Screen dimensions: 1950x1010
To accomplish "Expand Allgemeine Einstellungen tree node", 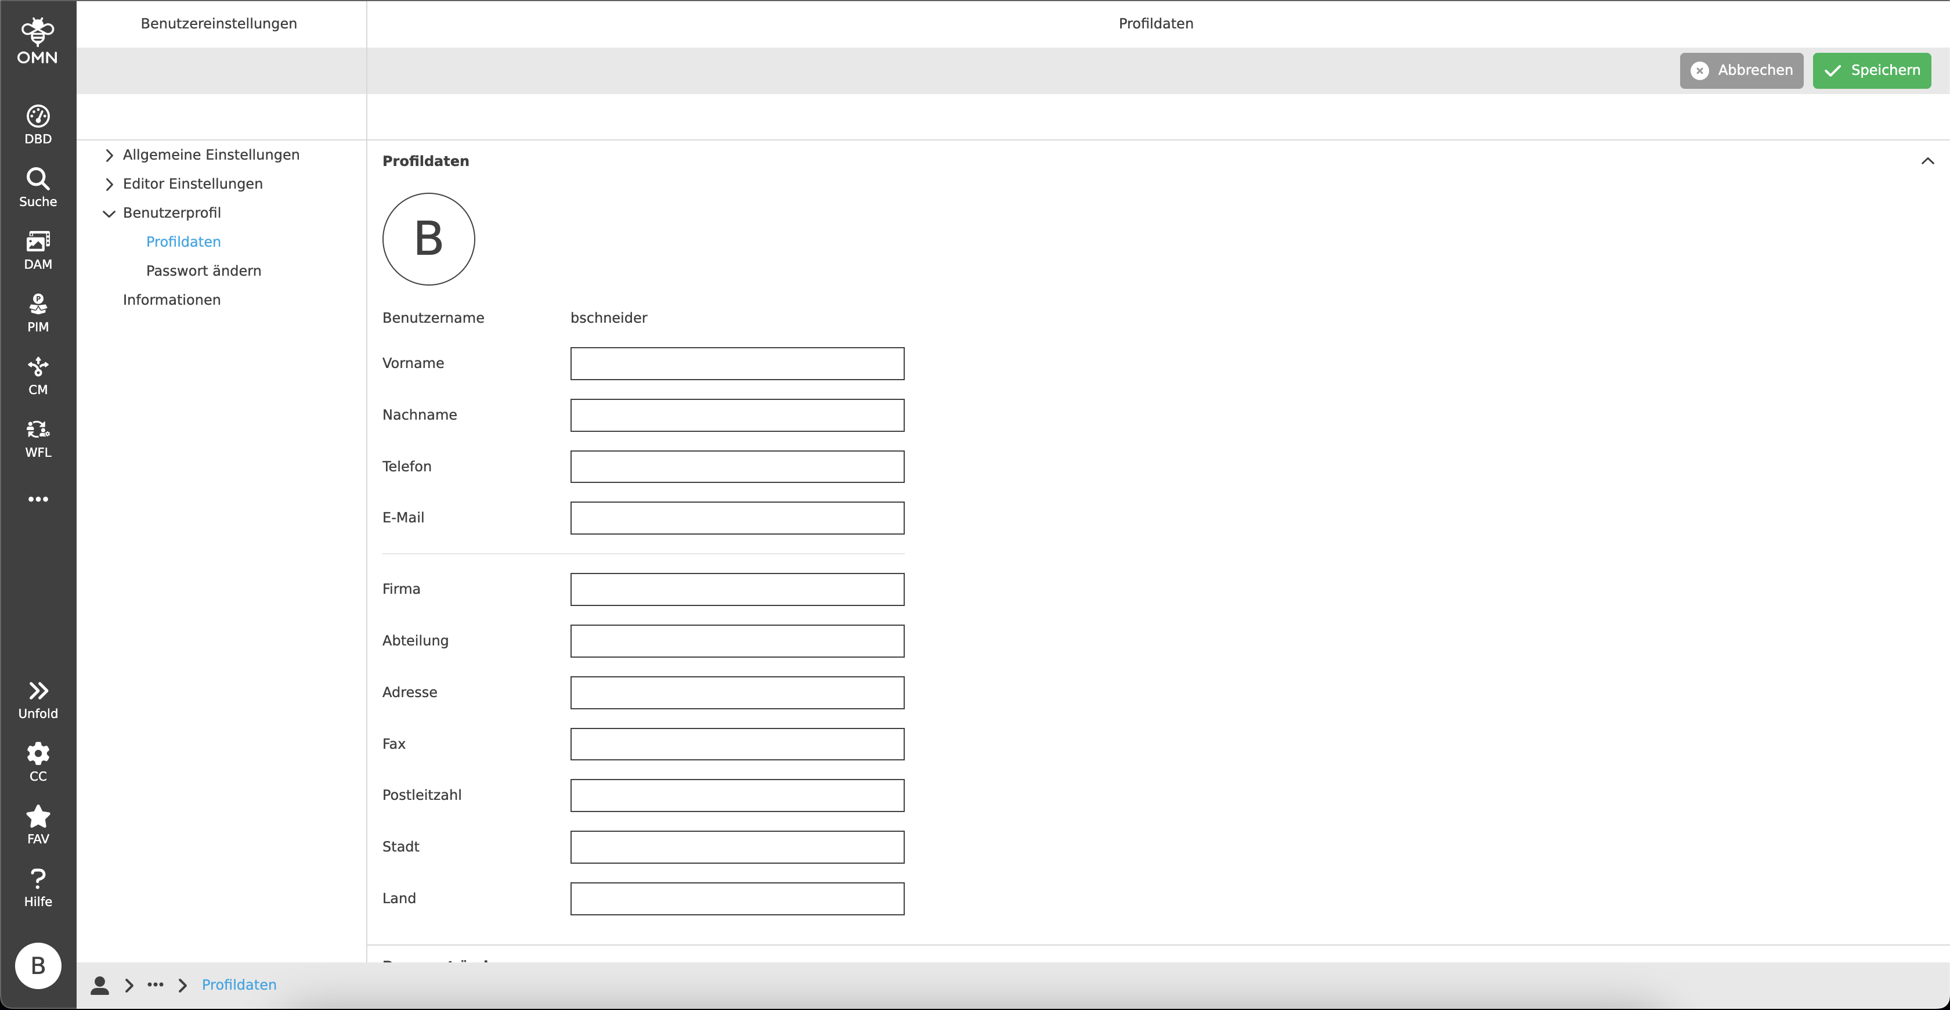I will [109, 155].
